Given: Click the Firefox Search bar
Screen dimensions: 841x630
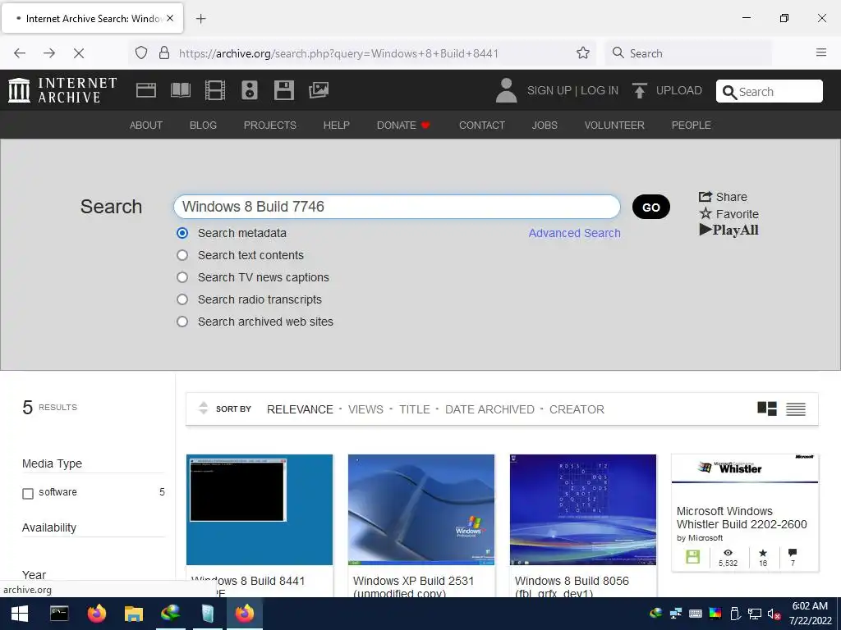Looking at the screenshot, I should coord(688,53).
